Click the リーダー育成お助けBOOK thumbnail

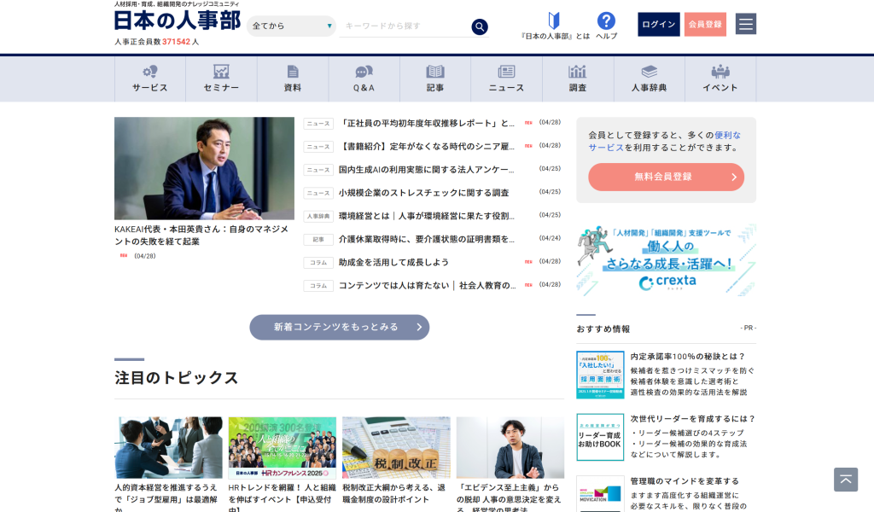pos(600,437)
